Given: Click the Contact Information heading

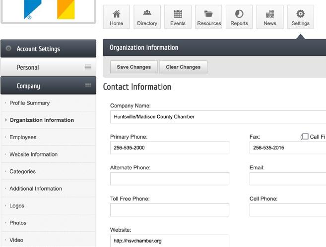Looking at the screenshot, I should point(137,87).
